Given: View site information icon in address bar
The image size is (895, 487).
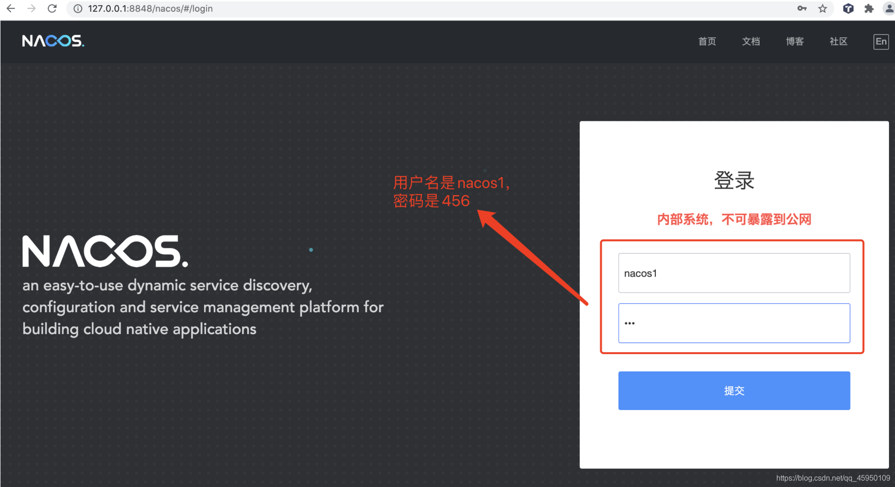Looking at the screenshot, I should [78, 8].
